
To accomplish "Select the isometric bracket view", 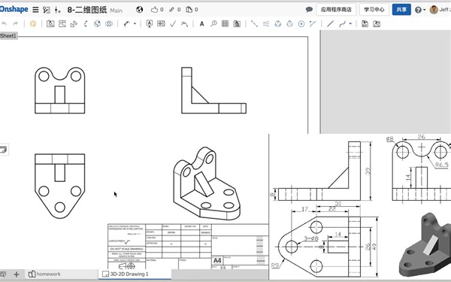I will (207, 183).
